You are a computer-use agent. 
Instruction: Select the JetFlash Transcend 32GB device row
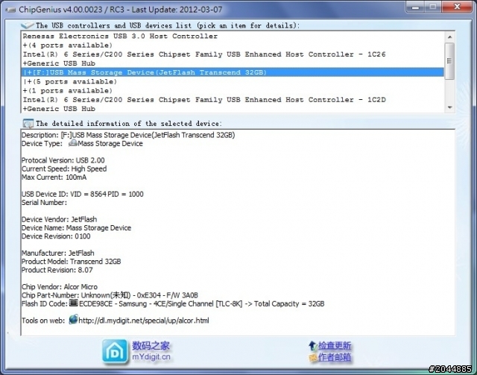pos(233,72)
